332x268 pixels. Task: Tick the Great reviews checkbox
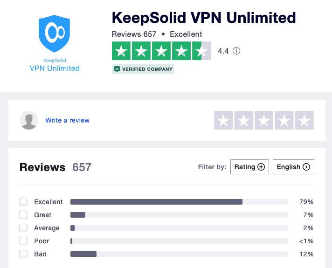click(23, 215)
